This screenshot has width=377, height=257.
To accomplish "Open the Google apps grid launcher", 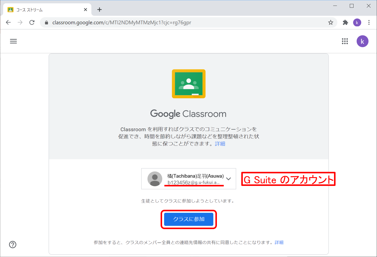I will point(345,41).
